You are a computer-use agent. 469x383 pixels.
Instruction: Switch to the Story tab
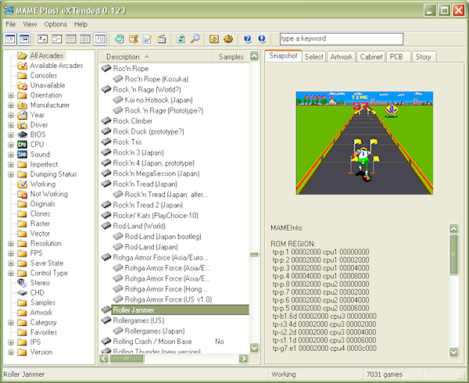tap(424, 57)
